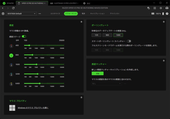The width and height of the screenshot is (170, 119).
Task: Click the stage 4 3200 DPI slider
Action: 44,74
